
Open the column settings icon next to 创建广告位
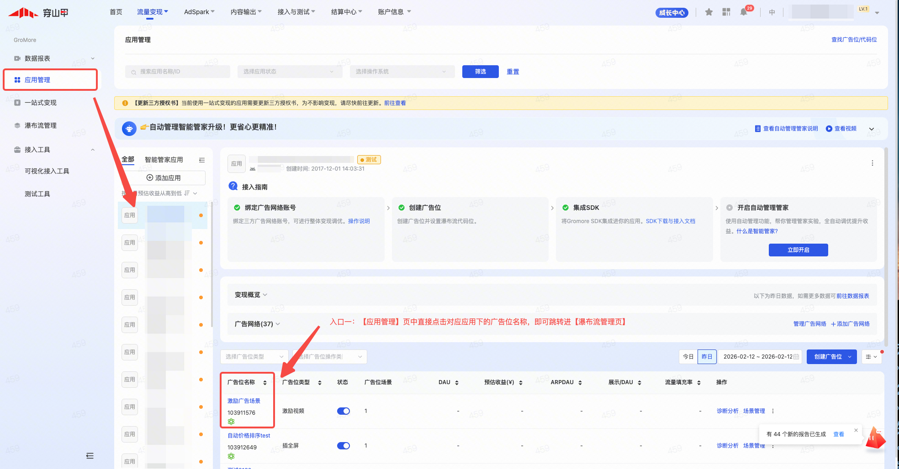(871, 357)
